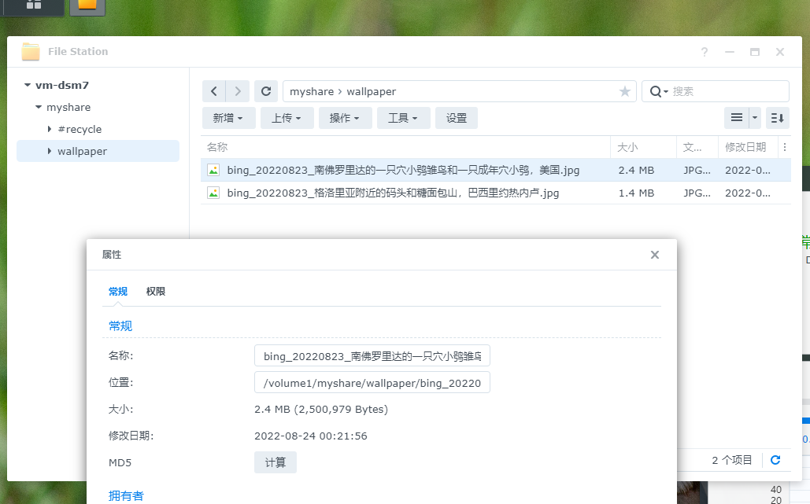Select file bing_20220823_格洛里亚...里约热内卢.jpg

pos(393,193)
